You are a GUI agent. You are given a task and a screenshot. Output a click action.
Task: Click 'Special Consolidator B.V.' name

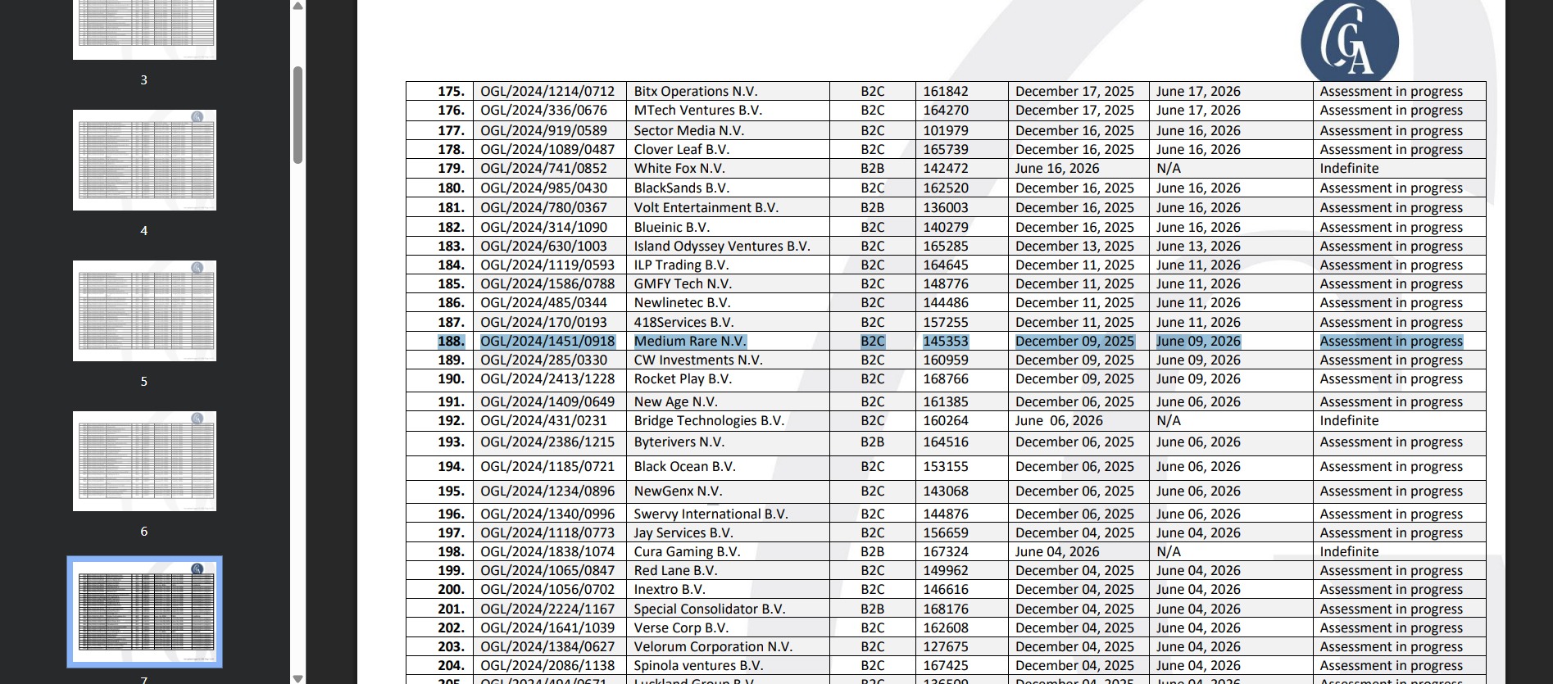tap(710, 609)
